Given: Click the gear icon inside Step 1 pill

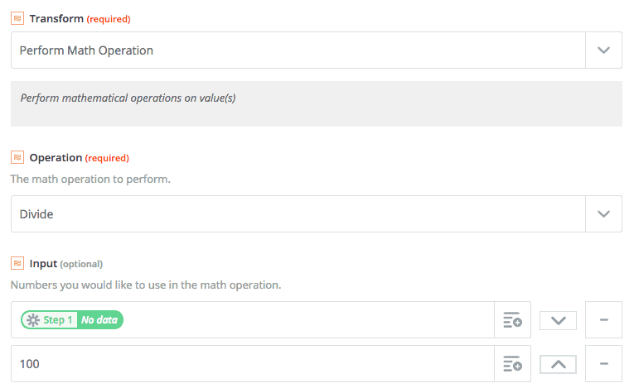Looking at the screenshot, I should tap(32, 320).
